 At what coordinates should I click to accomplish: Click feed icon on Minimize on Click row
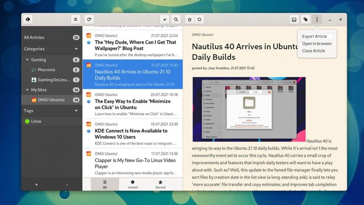[x=89, y=95]
